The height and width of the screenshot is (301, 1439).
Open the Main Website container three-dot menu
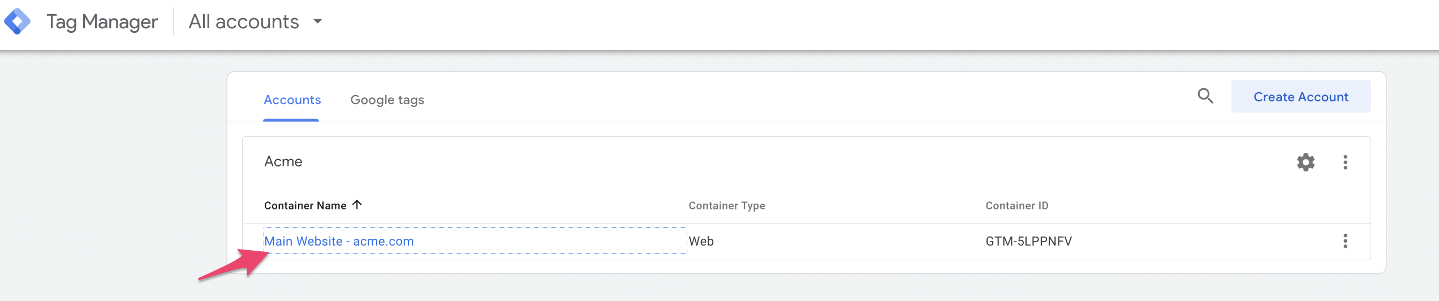click(x=1345, y=241)
